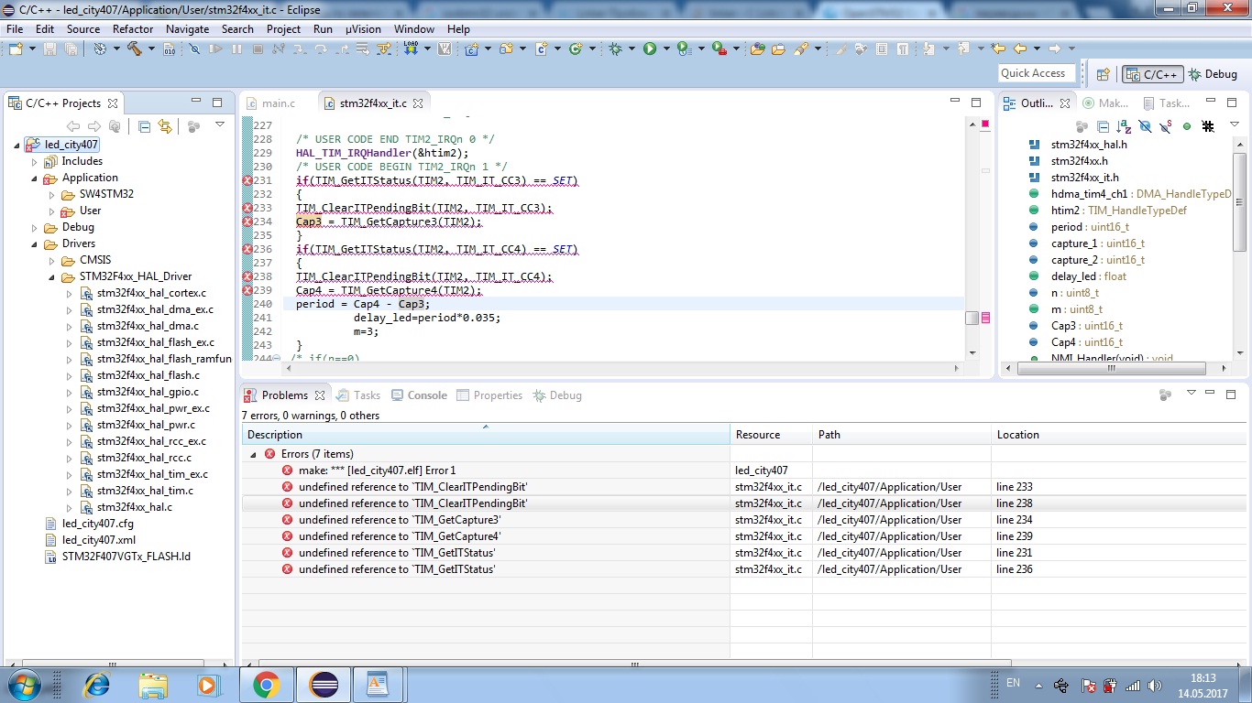Screen dimensions: 1252x703
Task: Select the C/C++ perspective button
Action: pyautogui.click(x=1151, y=74)
